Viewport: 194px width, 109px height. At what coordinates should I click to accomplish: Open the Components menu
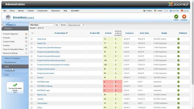42,11
